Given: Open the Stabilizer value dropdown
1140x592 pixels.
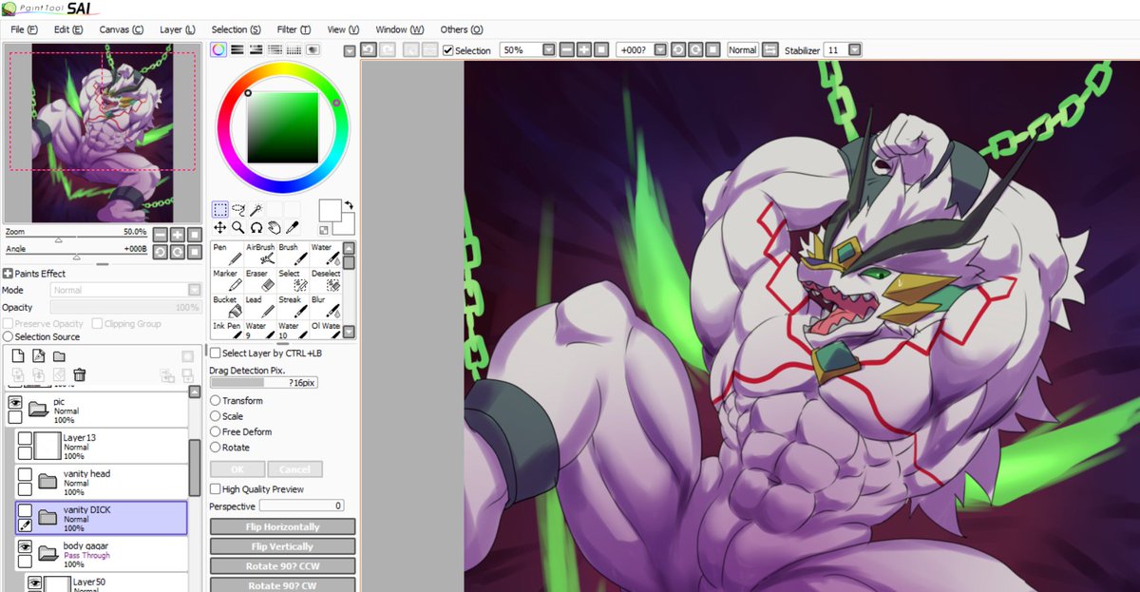Looking at the screenshot, I should [x=854, y=49].
